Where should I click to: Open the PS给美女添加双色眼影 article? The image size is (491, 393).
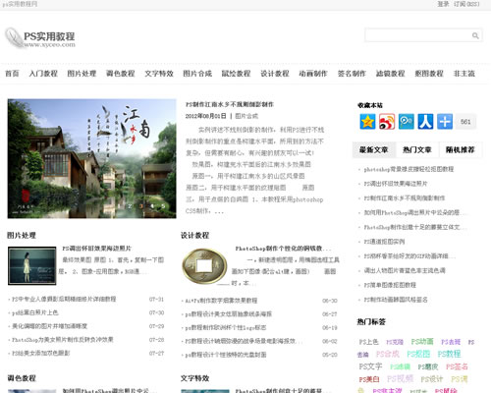(x=41, y=353)
